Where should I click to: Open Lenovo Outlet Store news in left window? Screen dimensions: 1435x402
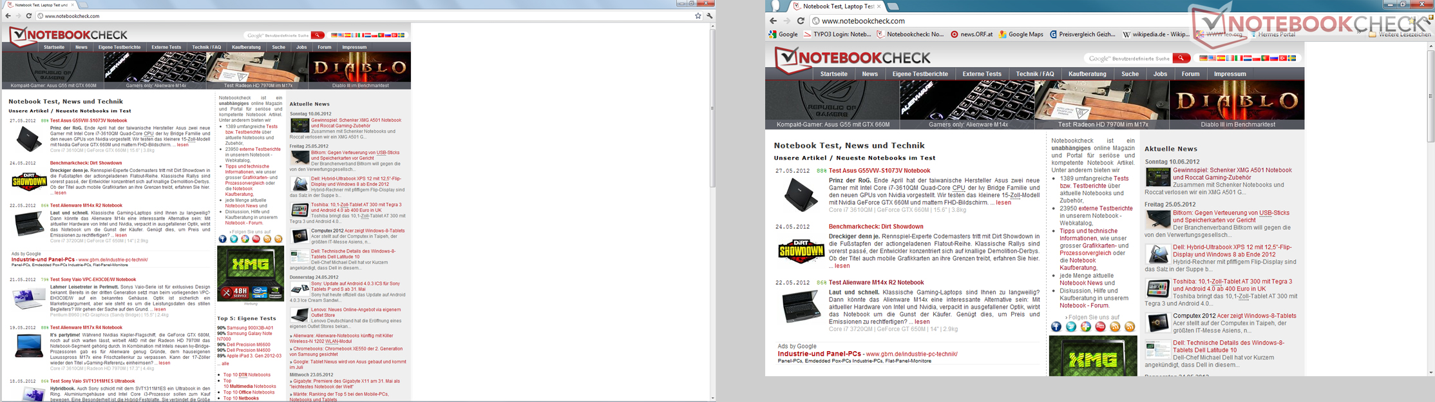pyautogui.click(x=356, y=312)
